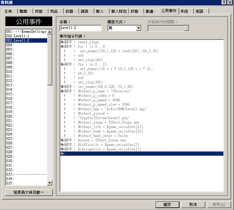Click the 確定 button
This screenshot has width=234, height=210.
[167, 205]
